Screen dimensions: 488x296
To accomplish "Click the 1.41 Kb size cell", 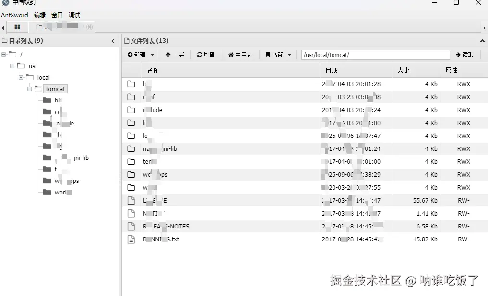I will [x=427, y=214].
